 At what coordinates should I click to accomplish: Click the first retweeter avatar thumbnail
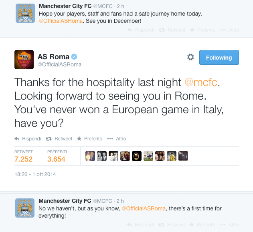[x=90, y=156]
